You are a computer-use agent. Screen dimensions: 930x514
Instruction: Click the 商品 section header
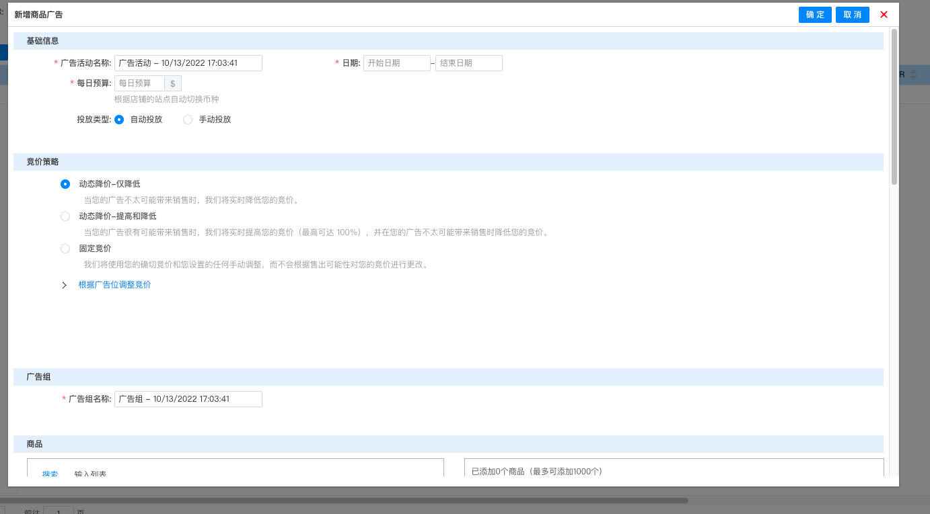click(x=448, y=444)
